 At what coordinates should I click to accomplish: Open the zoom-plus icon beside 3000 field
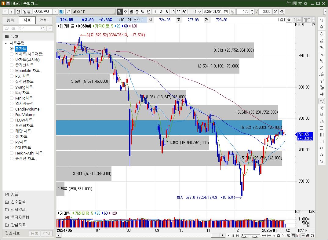tap(275, 12)
